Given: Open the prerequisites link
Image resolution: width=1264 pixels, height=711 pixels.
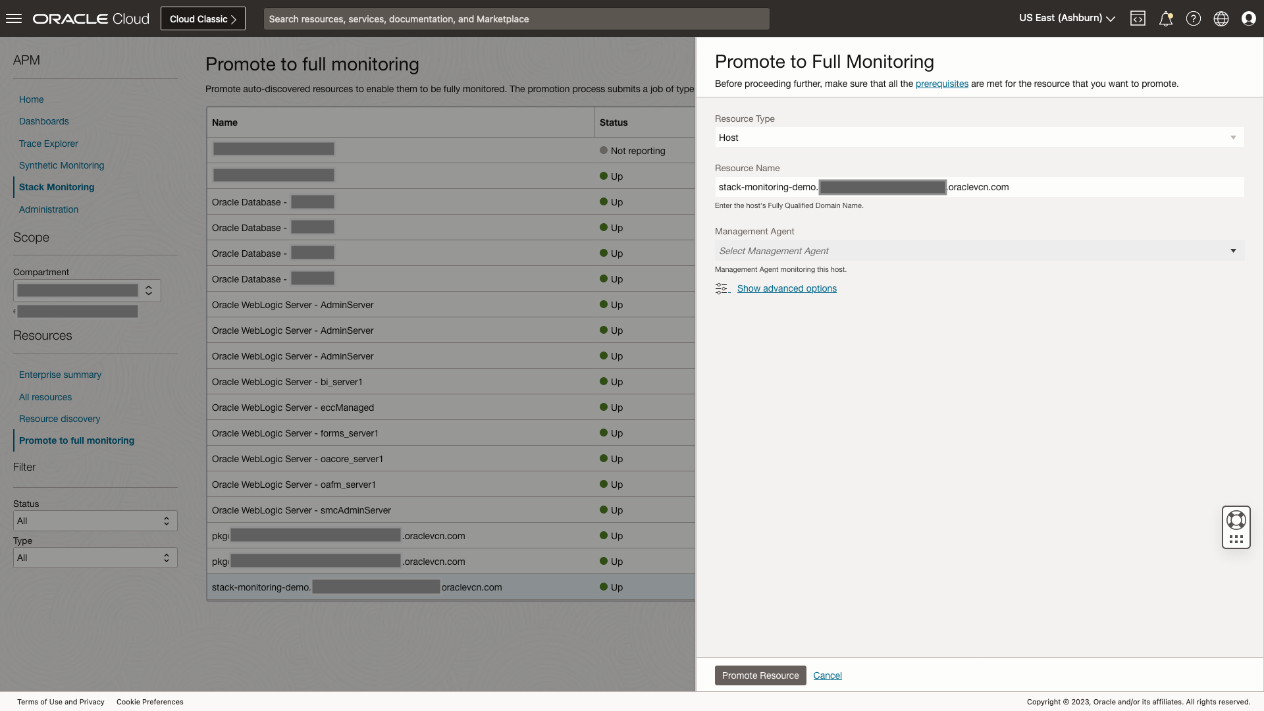Looking at the screenshot, I should pyautogui.click(x=942, y=84).
